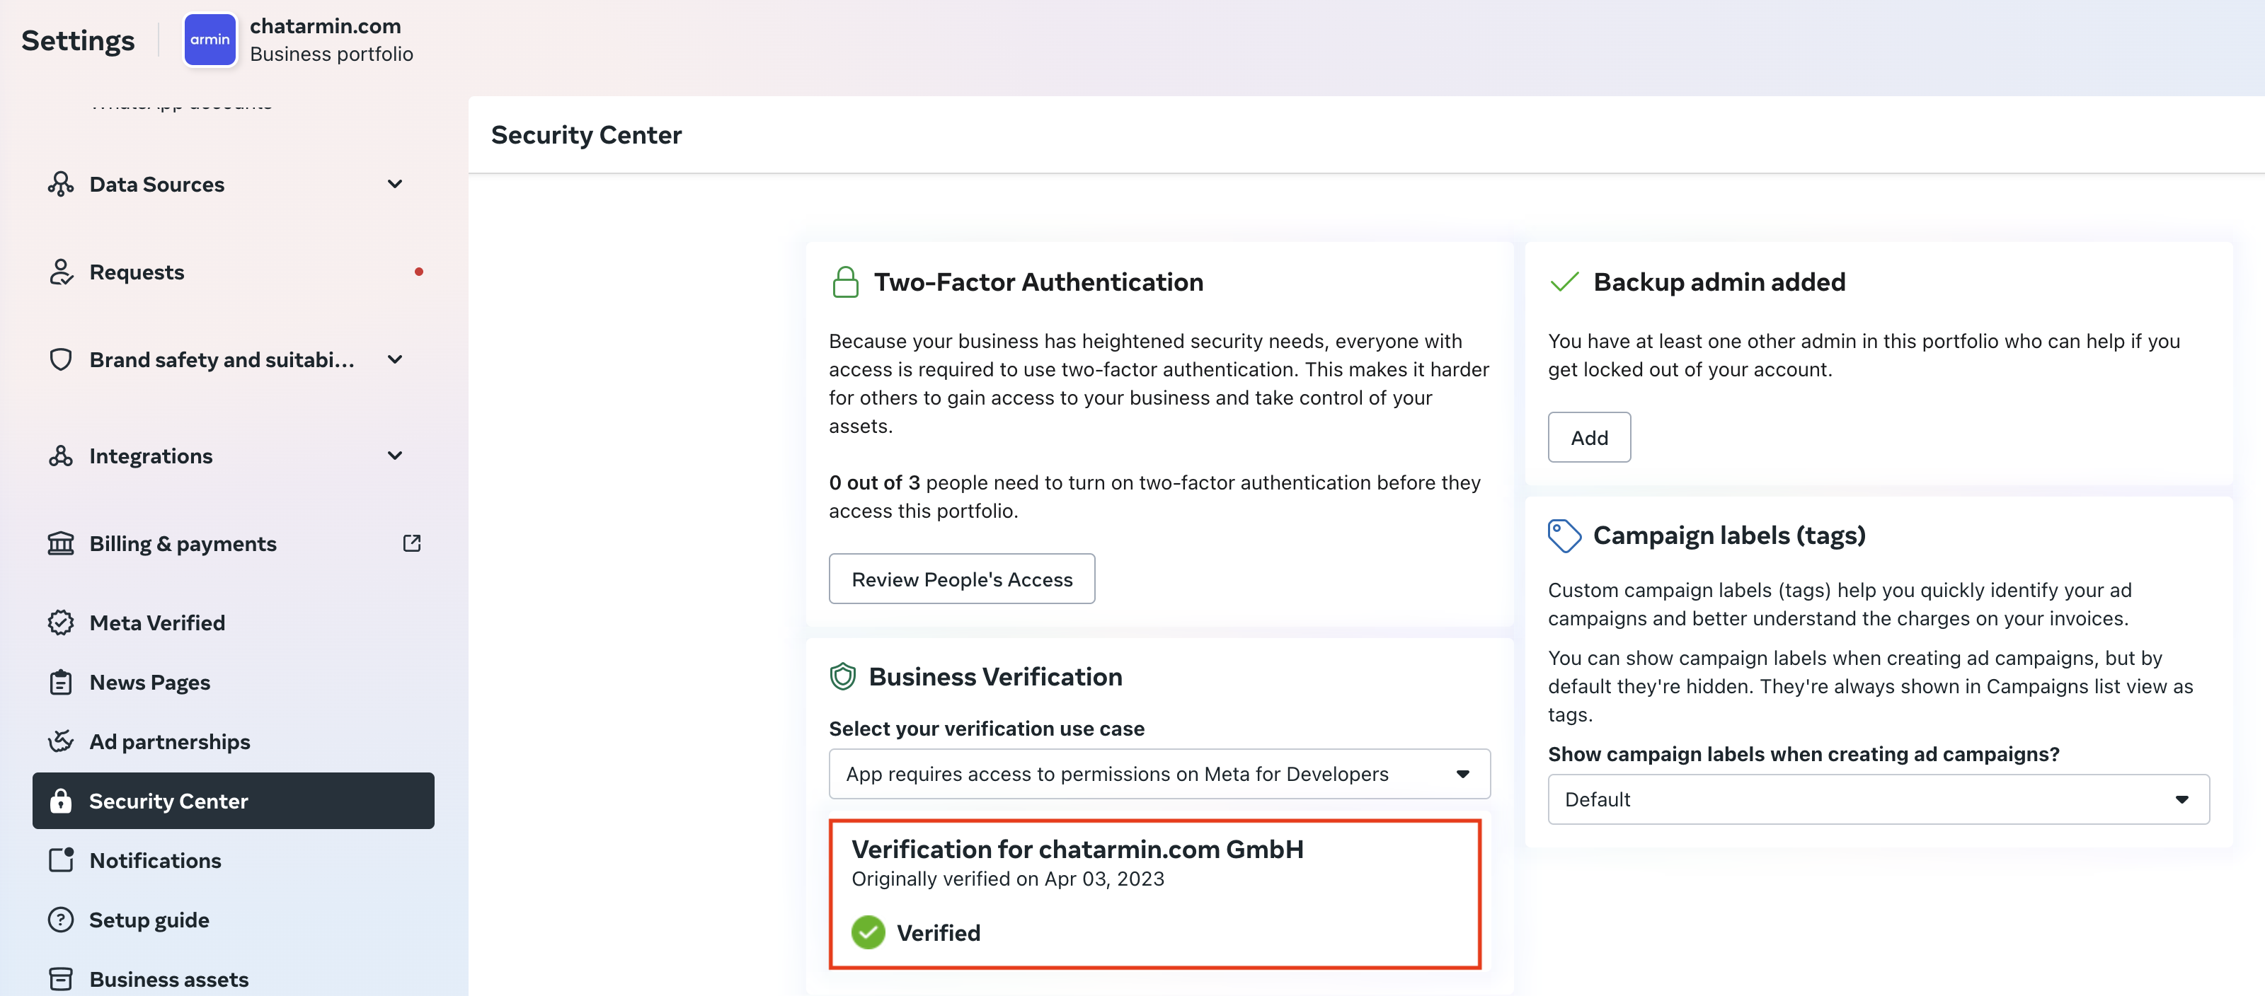This screenshot has width=2265, height=996.
Task: Click the Ad partnerships handshake icon
Action: coord(61,741)
